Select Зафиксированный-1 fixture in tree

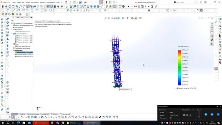pyautogui.click(x=22, y=32)
